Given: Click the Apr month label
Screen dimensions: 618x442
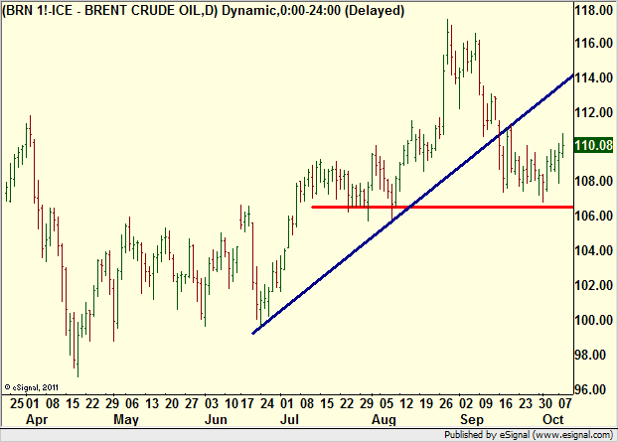Looking at the screenshot, I should point(37,419).
